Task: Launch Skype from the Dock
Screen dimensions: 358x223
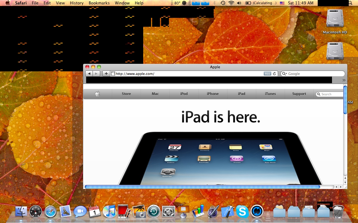Action: pos(242,212)
